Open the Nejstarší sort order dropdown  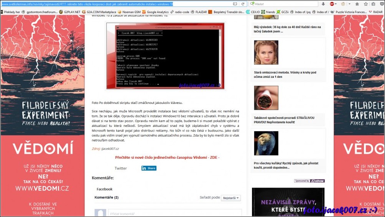pos(231,198)
